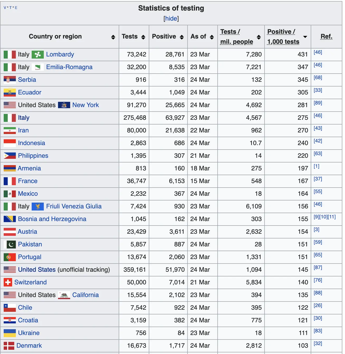Sort by Positive column arrows
This screenshot has width=345, height=354.
(182, 37)
